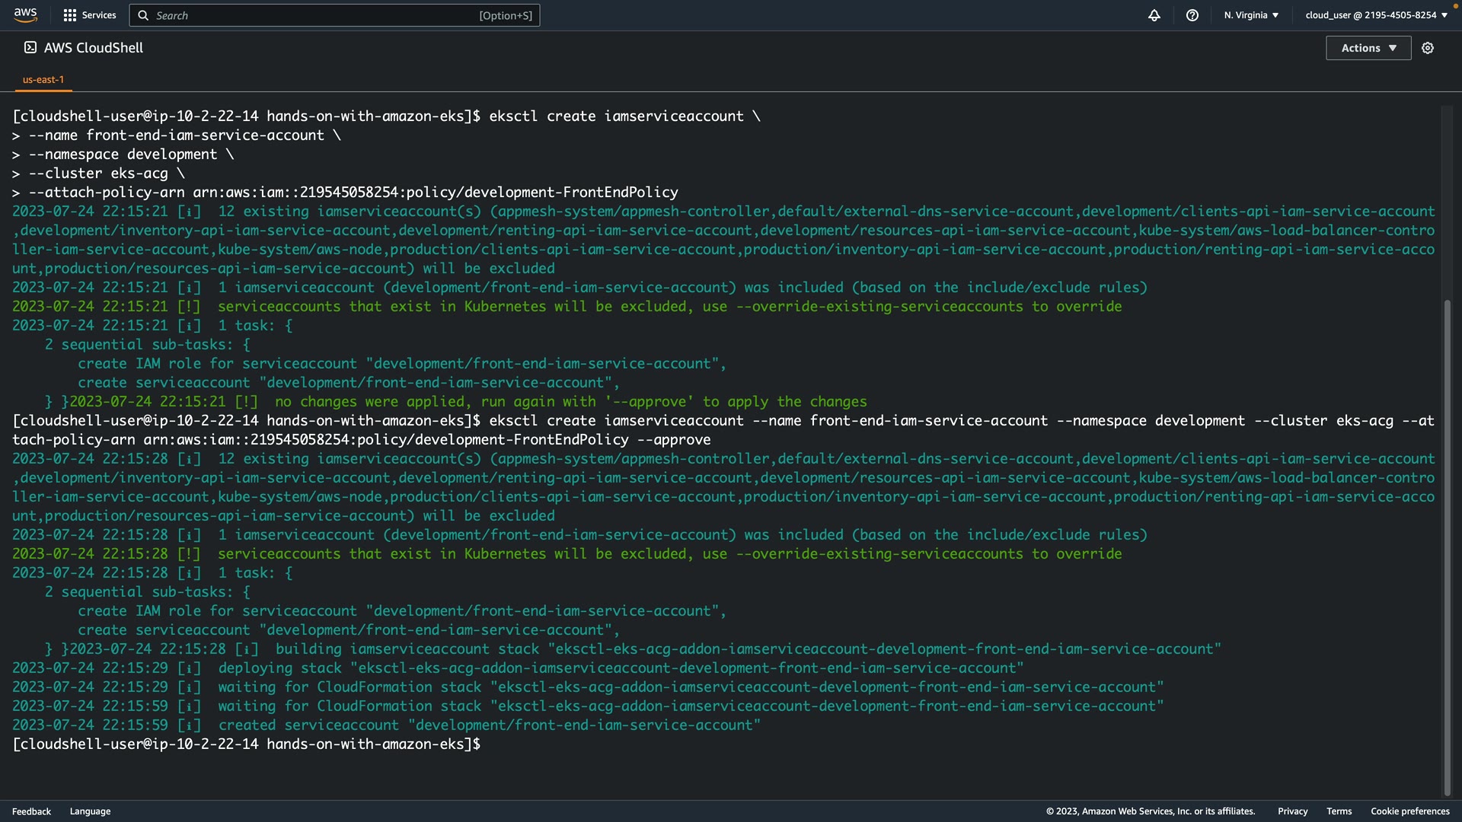This screenshot has width=1462, height=822.
Task: Open the Actions dropdown menu
Action: [x=1368, y=48]
